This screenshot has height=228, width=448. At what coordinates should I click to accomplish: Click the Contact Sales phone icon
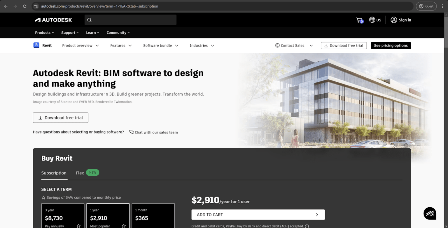(x=277, y=45)
